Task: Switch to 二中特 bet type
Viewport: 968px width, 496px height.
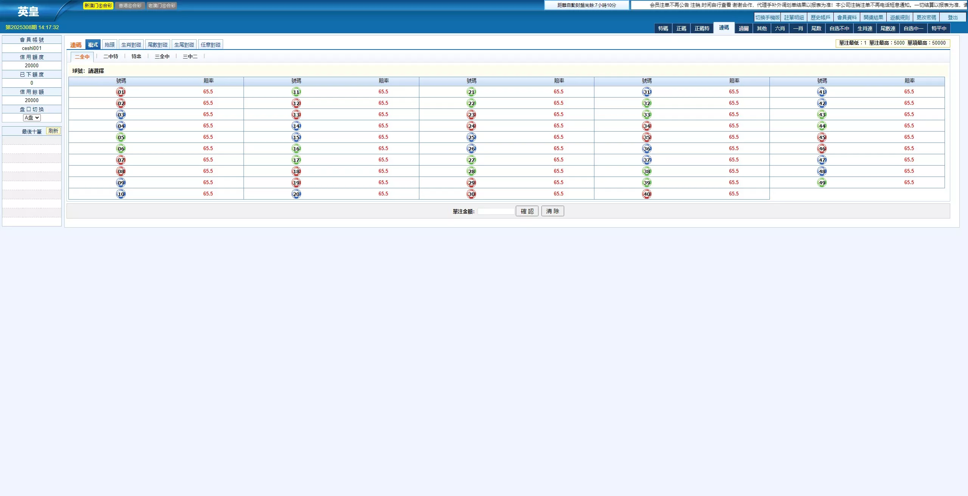Action: coord(111,56)
